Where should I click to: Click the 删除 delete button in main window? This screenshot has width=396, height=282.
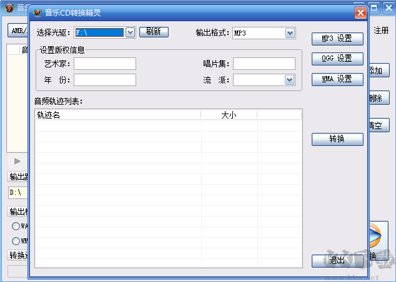(379, 98)
